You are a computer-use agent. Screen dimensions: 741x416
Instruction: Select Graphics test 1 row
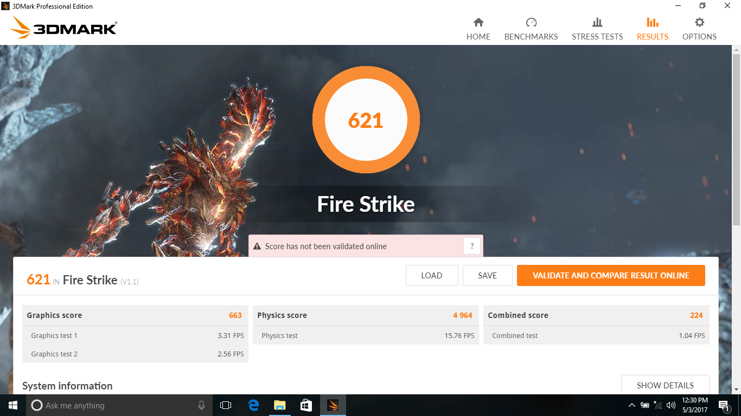tap(135, 335)
